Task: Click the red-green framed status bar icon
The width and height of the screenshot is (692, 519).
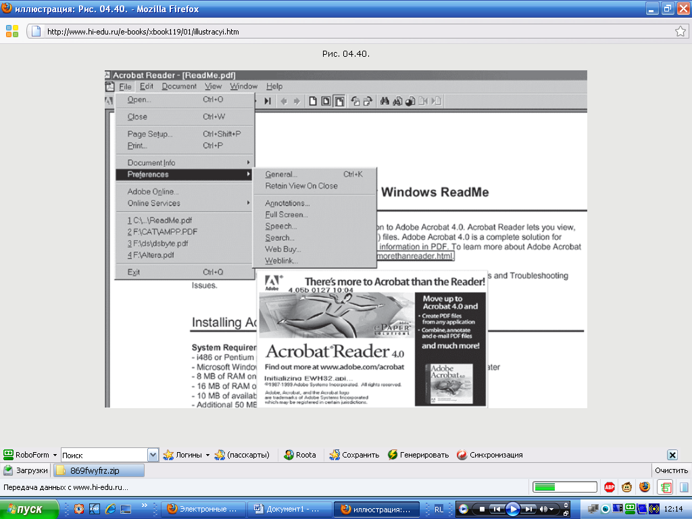Action: (665, 487)
